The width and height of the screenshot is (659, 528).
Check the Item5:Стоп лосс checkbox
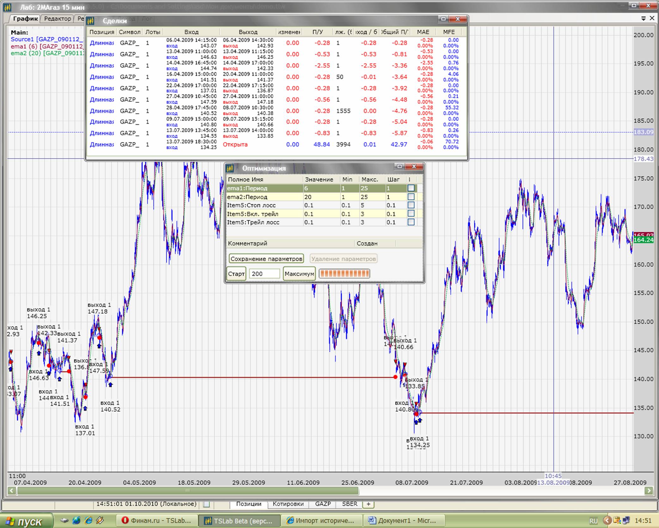411,205
